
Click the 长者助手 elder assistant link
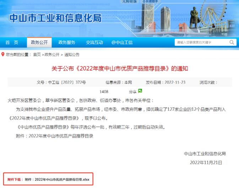(151, 2)
